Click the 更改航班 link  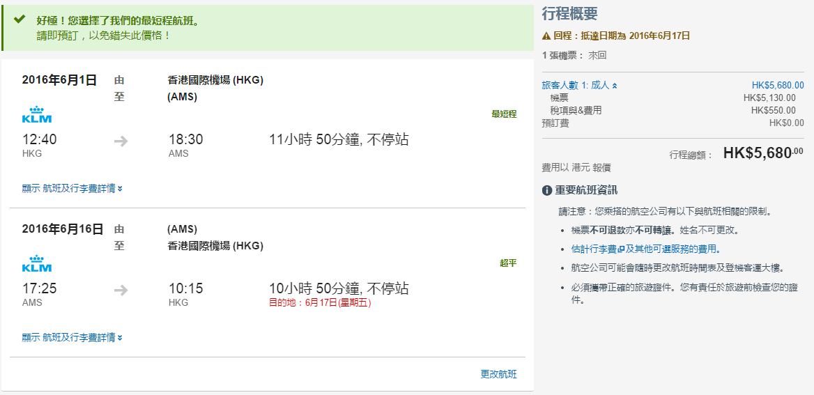(x=498, y=374)
